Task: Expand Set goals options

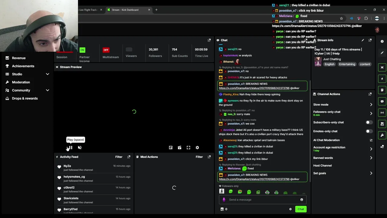Action: click(x=371, y=173)
